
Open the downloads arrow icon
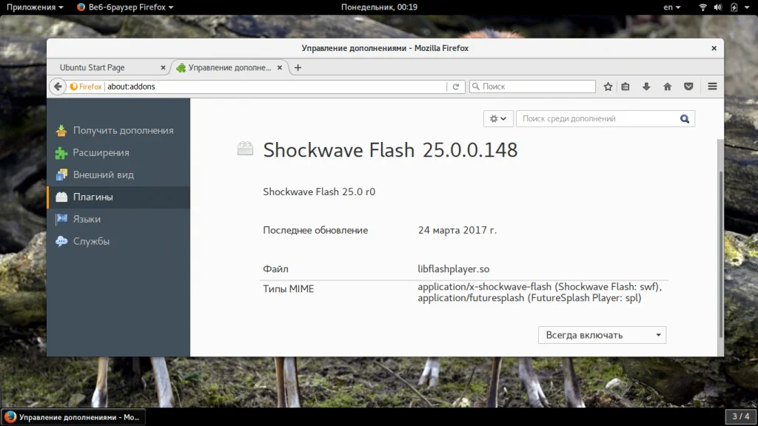646,87
